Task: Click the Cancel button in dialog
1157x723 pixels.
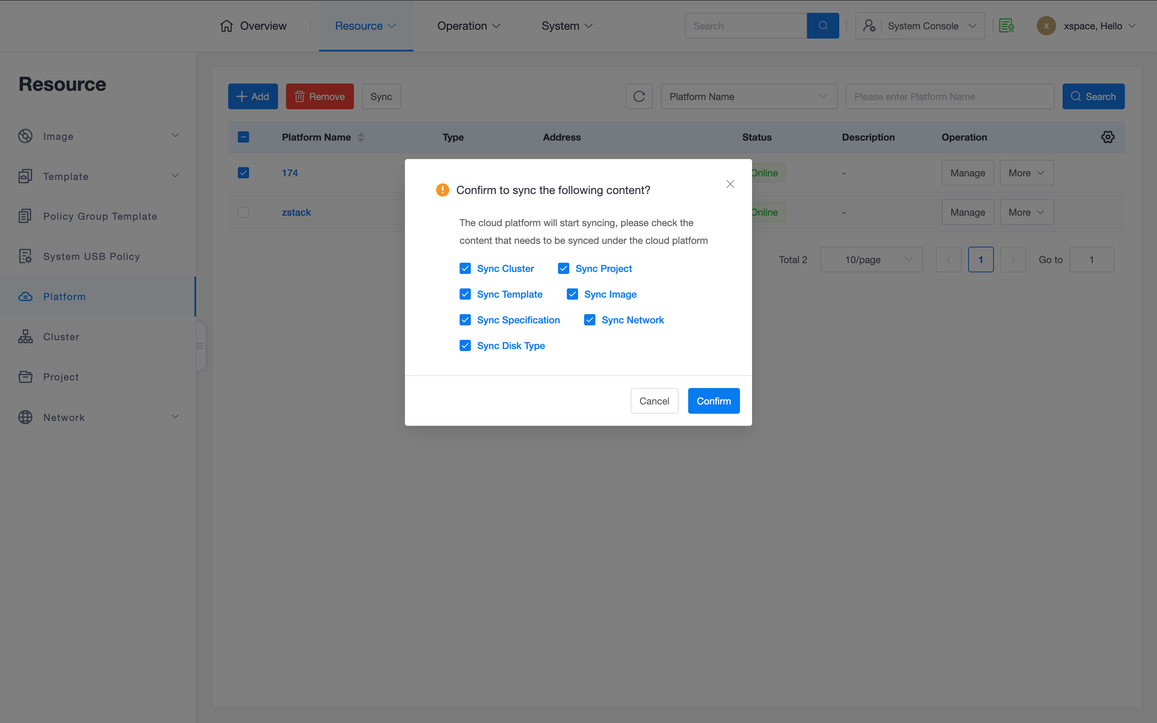Action: (654, 401)
